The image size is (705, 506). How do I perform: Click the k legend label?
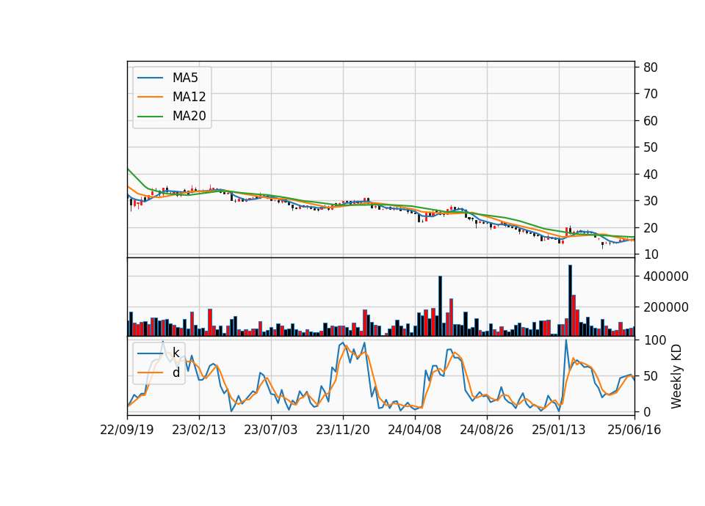176,353
